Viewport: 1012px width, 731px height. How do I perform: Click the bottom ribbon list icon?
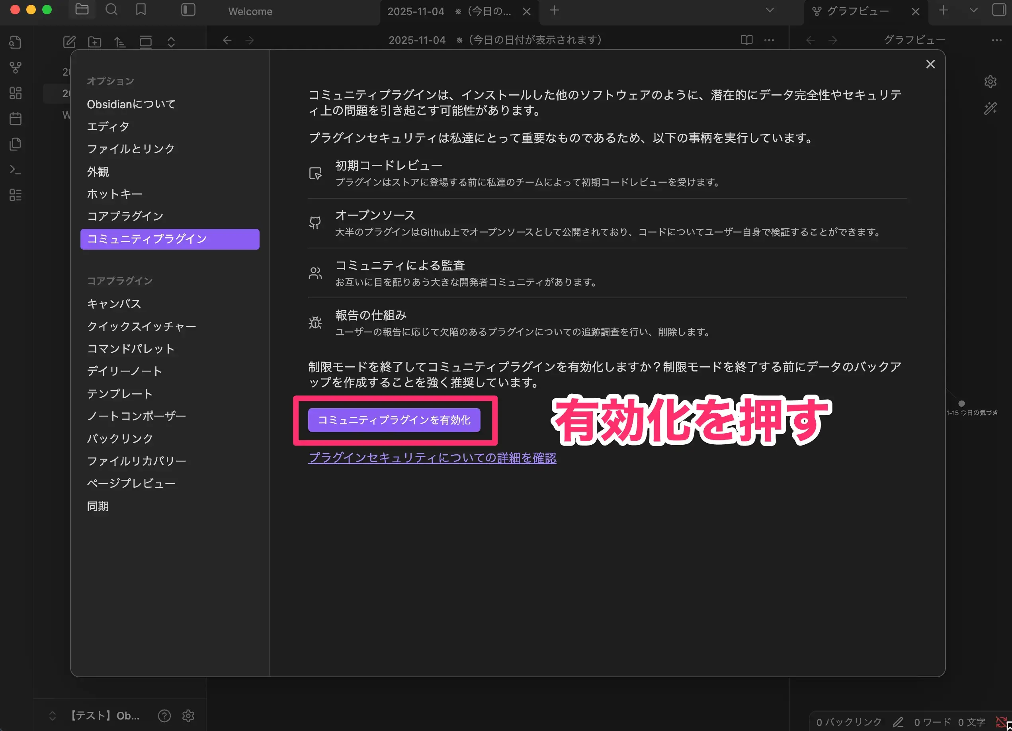pyautogui.click(x=16, y=195)
